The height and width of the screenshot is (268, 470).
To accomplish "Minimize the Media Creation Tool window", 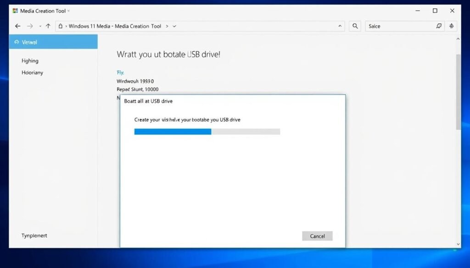I will click(418, 11).
